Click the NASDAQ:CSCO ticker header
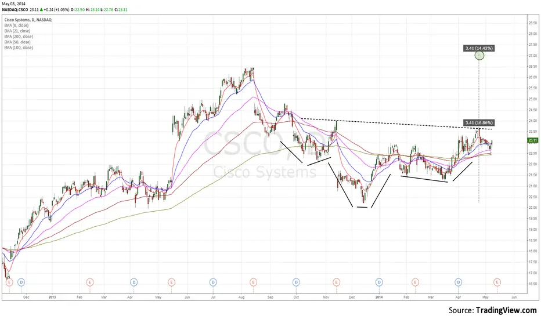541x319 pixels. tap(15, 10)
